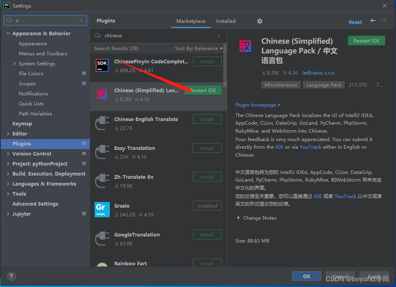
Task: Open first YouTrack link in English description
Action: (310, 147)
